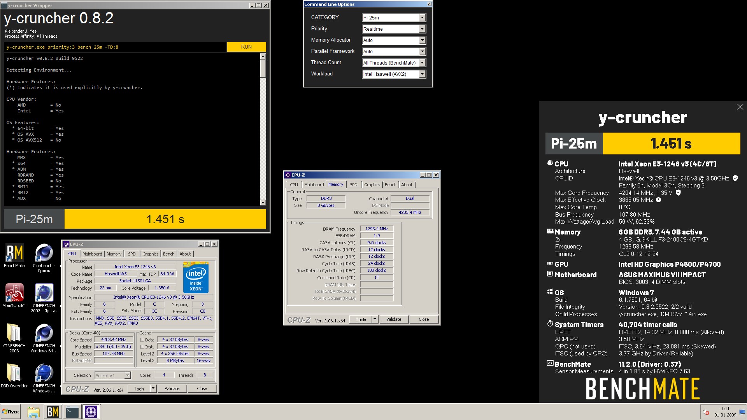This screenshot has height=420, width=747.
Task: Open Windows Explorer from the taskbar
Action: point(33,412)
